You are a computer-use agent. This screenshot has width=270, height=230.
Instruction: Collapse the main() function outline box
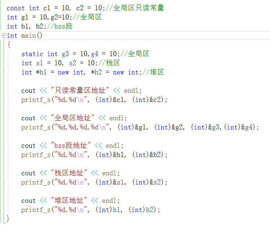[x=4, y=36]
